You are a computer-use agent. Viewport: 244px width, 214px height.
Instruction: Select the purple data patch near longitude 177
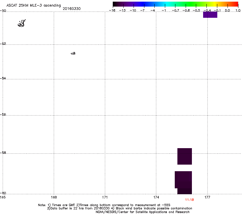click(x=210, y=14)
